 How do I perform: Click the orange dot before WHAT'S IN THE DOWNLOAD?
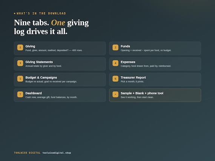tap(15, 14)
